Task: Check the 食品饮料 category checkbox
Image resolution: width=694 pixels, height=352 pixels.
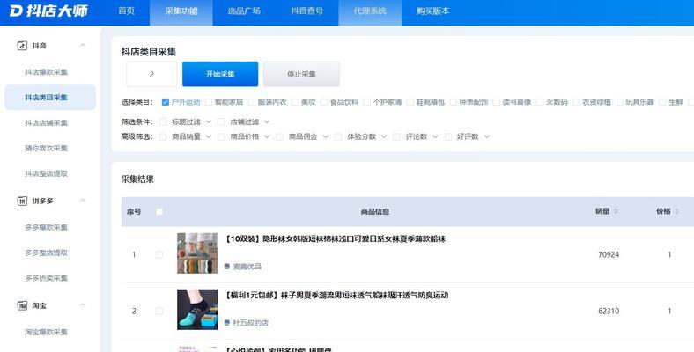Action: pyautogui.click(x=324, y=102)
